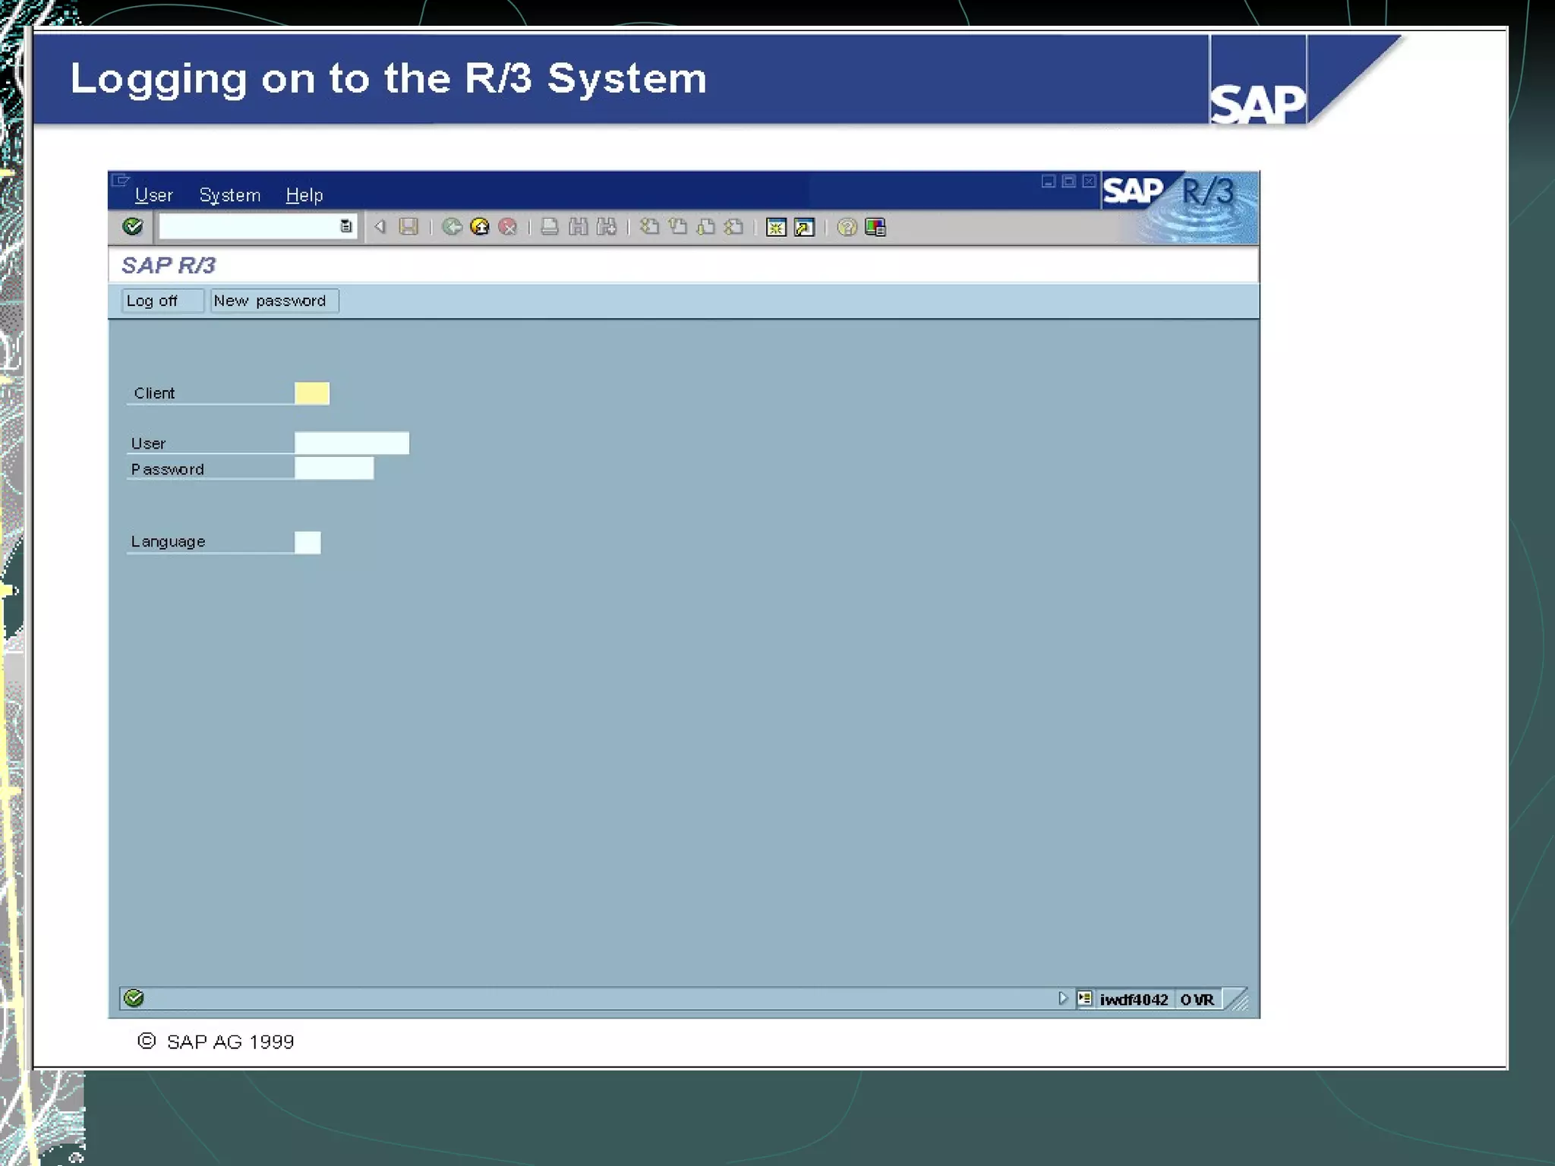Open command field history dropdown
Screen dimensions: 1555x1166
coord(346,226)
